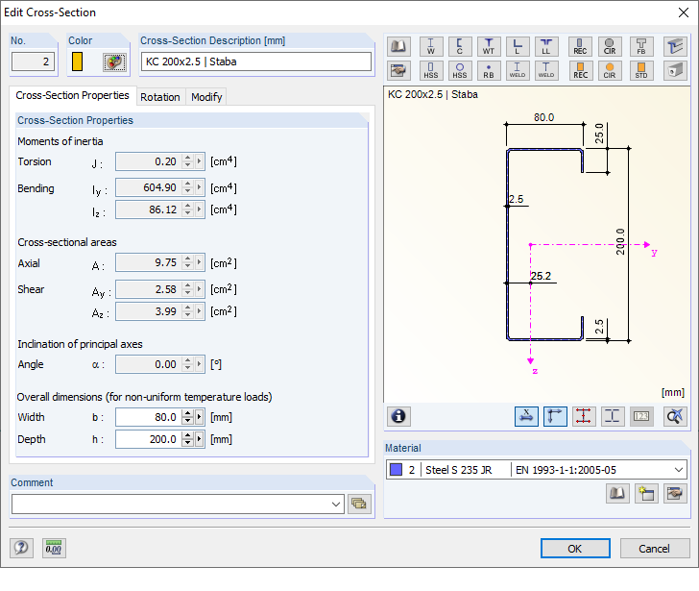
Task: Select the W rolled I-section type
Action: point(431,46)
